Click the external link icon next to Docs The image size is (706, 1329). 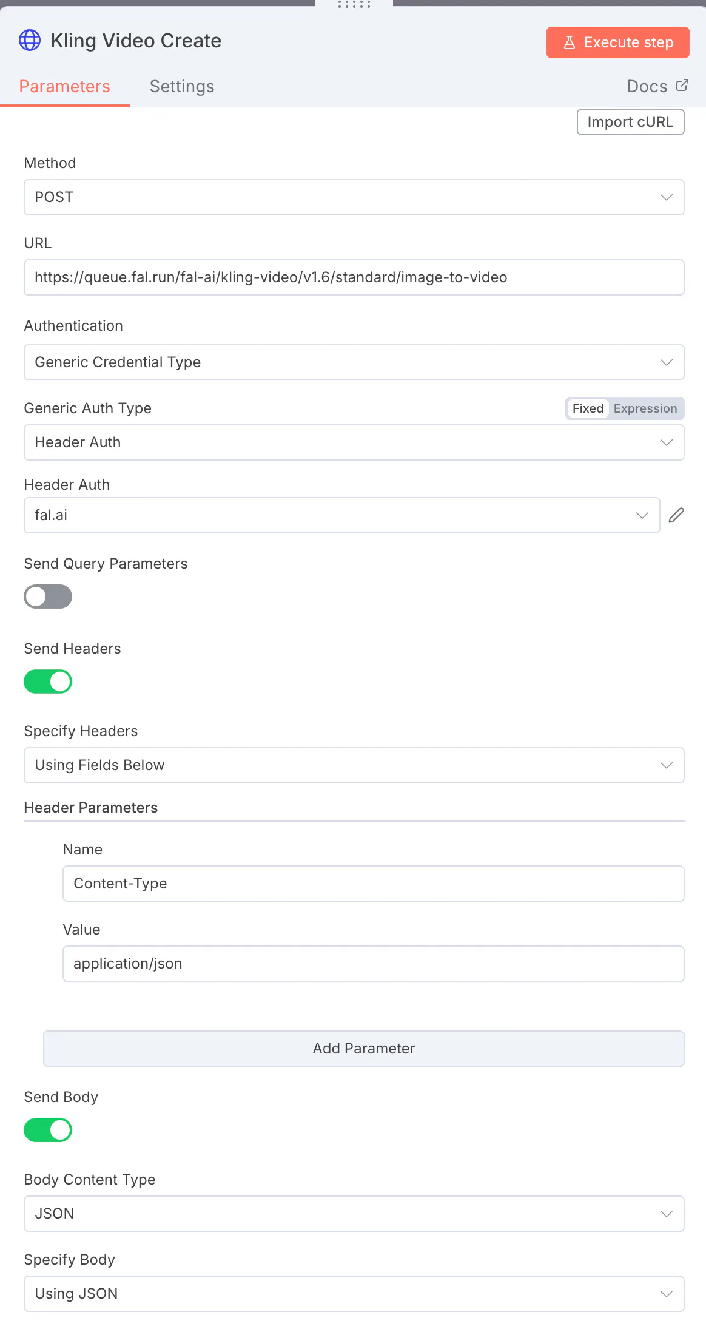coord(682,86)
